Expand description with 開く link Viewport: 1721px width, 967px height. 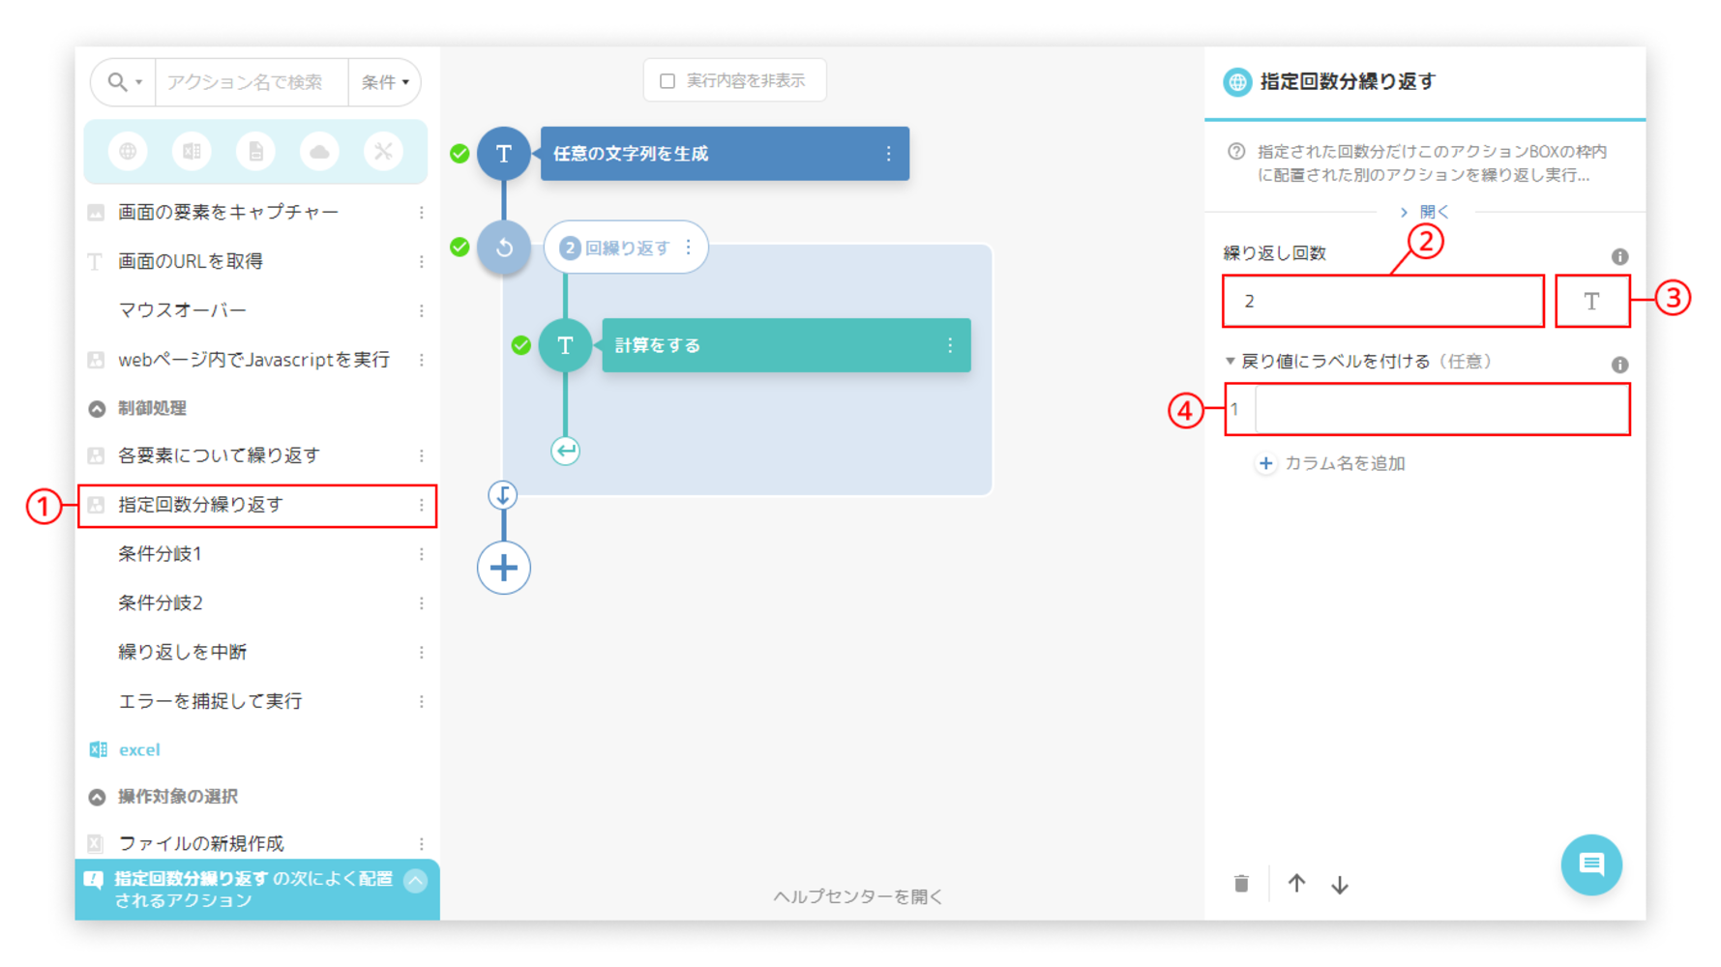tap(1425, 212)
